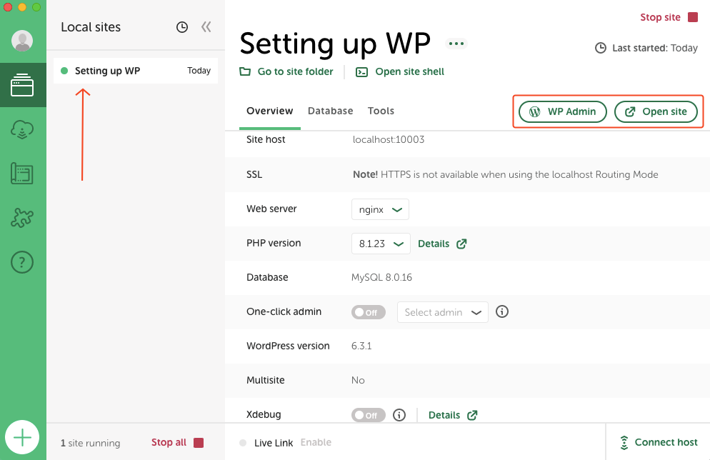This screenshot has width=710, height=460.
Task: Click the Live Link label
Action: [274, 443]
